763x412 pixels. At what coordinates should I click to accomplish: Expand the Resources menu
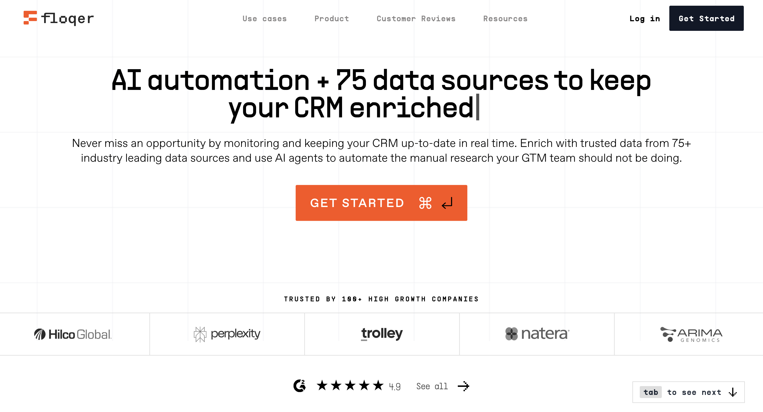(505, 19)
